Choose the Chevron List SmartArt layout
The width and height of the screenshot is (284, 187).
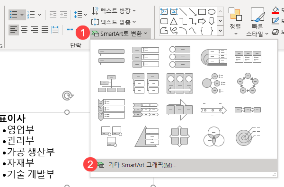click(x=146, y=110)
